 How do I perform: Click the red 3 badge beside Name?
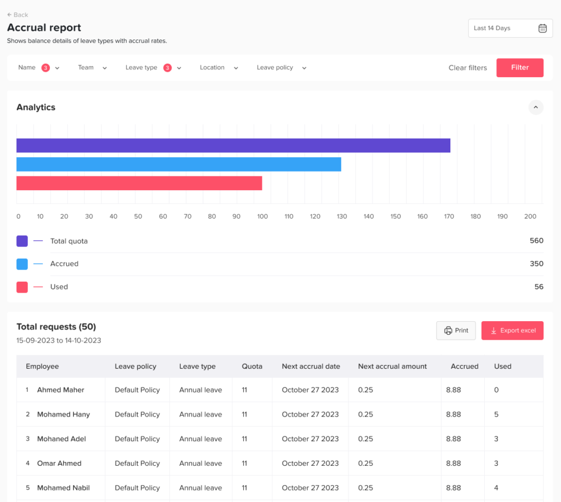pyautogui.click(x=45, y=68)
